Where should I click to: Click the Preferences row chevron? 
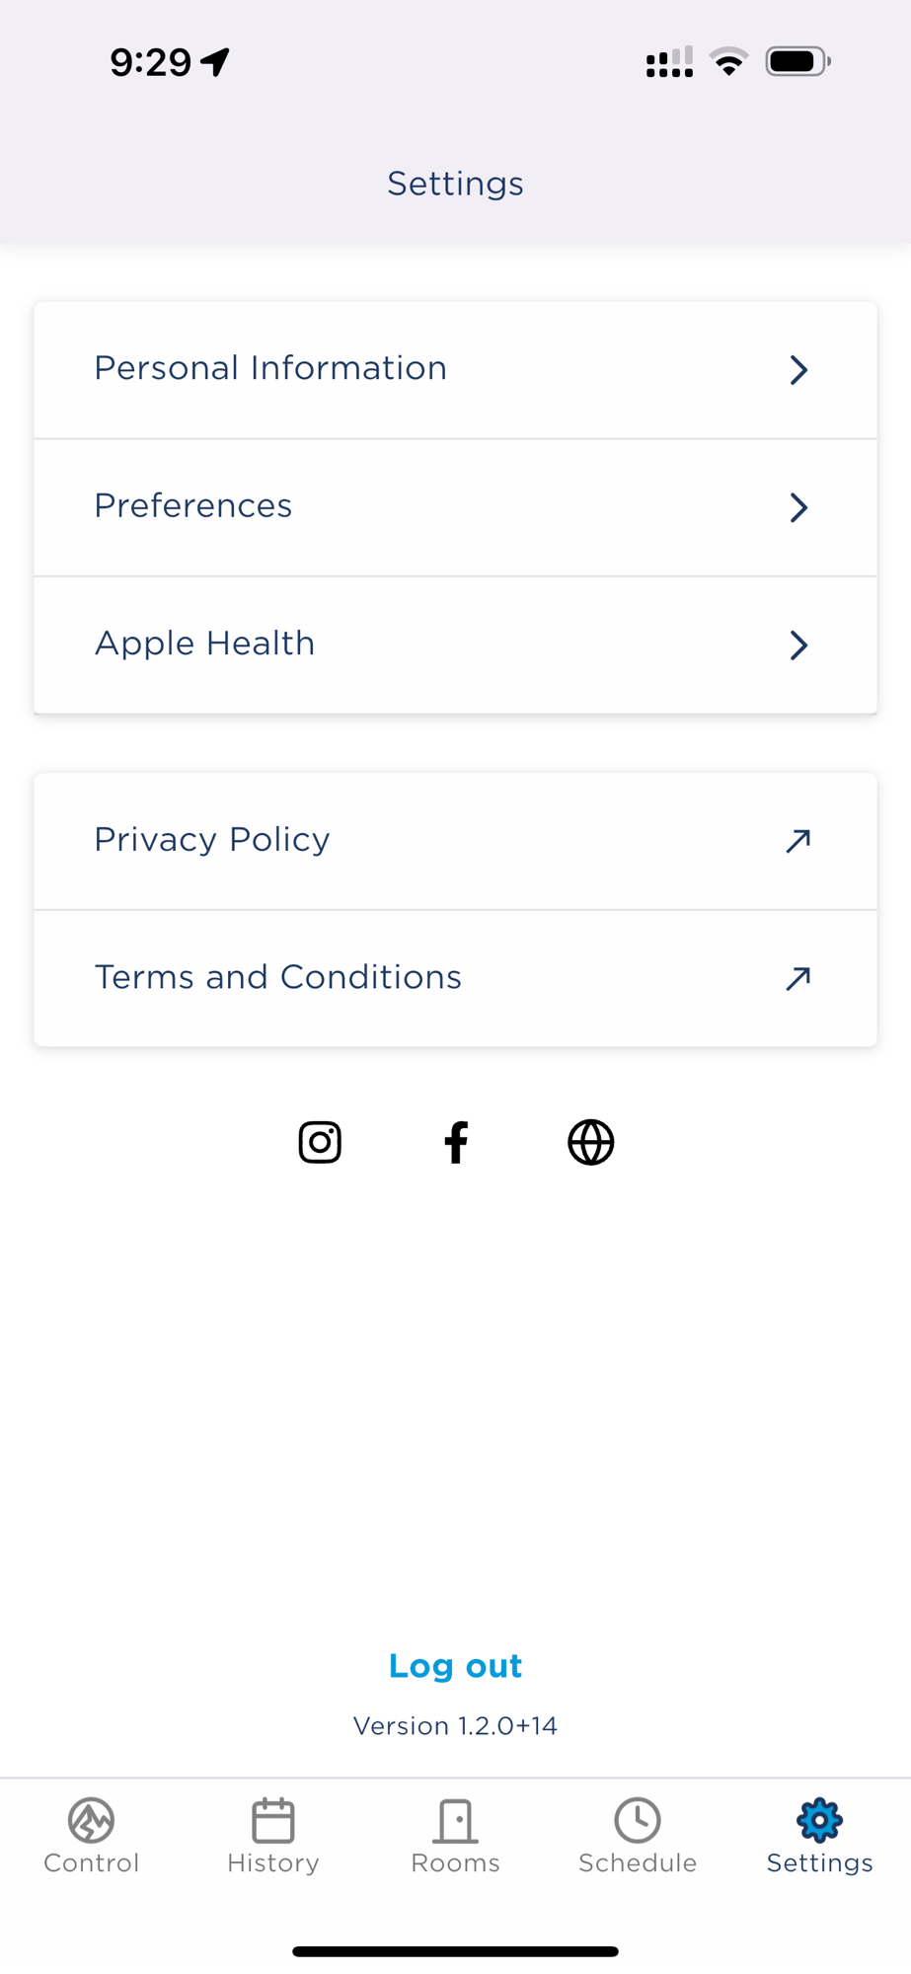click(798, 507)
